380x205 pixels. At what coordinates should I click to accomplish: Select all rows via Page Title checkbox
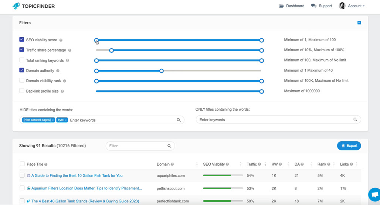pos(22,164)
